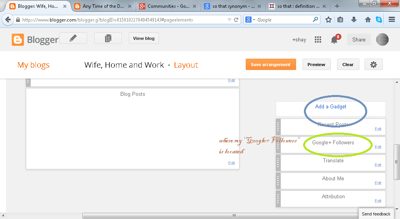Open the Firefox hamburger menu
The width and height of the screenshot is (400, 219).
392,20
